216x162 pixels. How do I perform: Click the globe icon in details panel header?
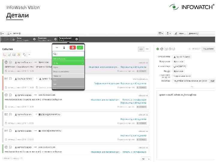click(162, 49)
